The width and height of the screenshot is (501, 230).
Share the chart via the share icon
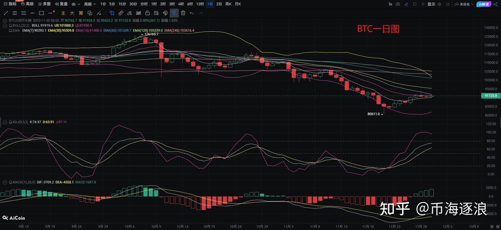[x=495, y=4]
